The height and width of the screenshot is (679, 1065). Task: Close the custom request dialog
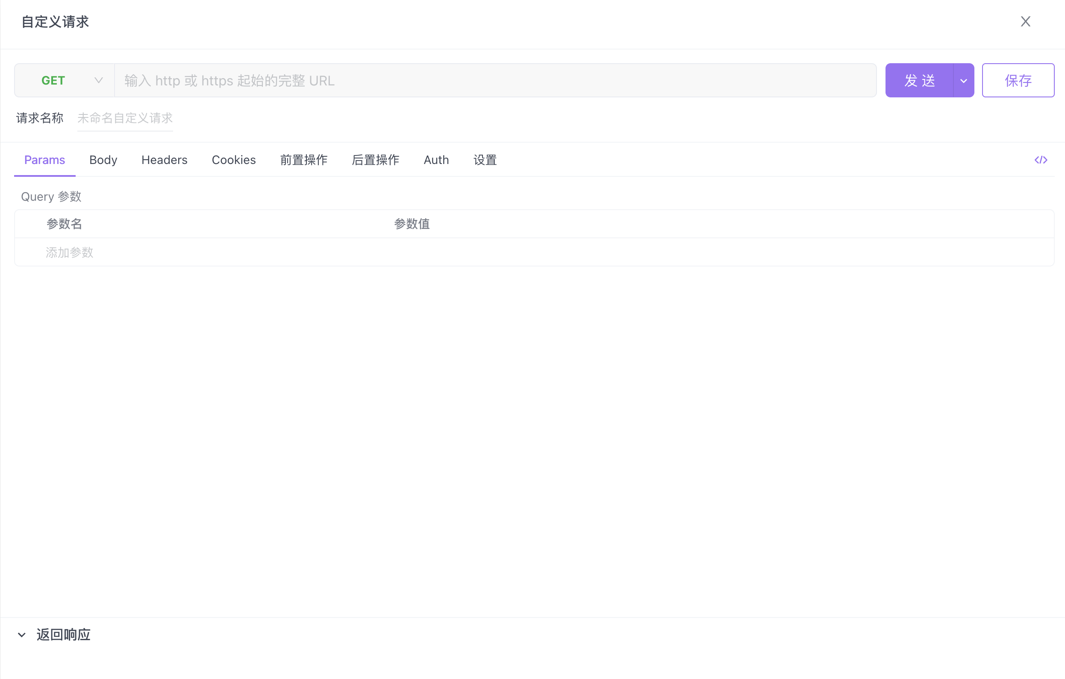click(1025, 22)
